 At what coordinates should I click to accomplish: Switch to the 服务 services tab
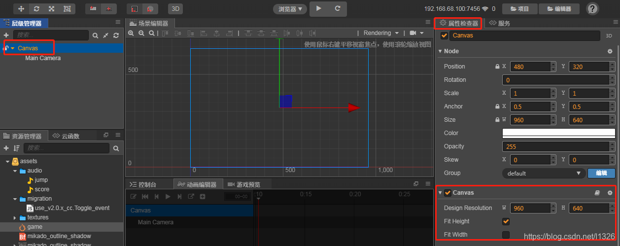coord(500,23)
